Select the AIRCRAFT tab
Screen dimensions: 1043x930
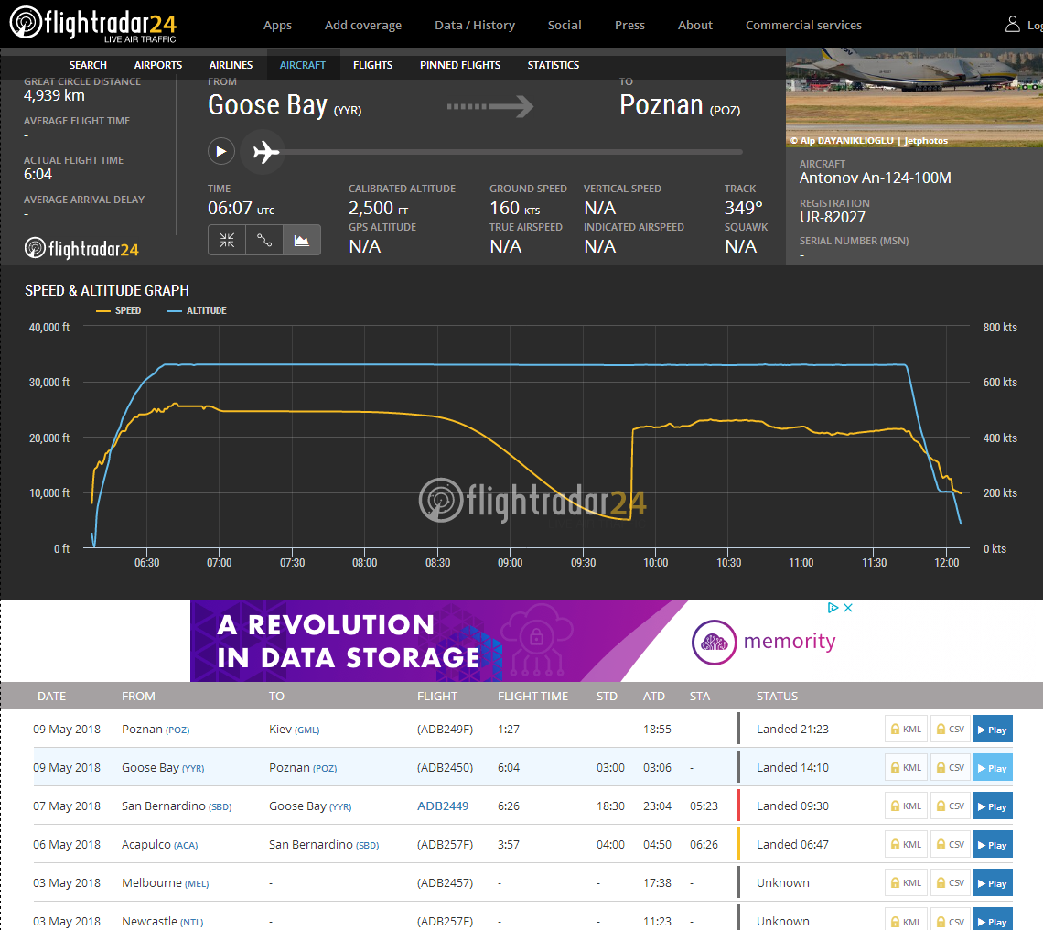click(x=303, y=65)
